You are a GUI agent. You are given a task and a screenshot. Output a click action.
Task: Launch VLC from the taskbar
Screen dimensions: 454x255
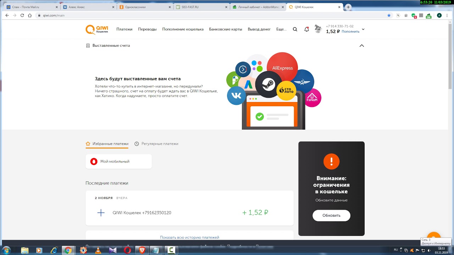tap(98, 250)
